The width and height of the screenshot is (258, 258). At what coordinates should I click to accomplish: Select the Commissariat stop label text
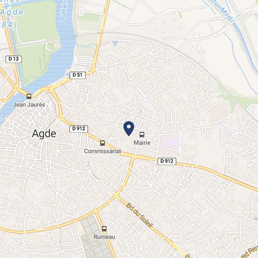point(102,151)
